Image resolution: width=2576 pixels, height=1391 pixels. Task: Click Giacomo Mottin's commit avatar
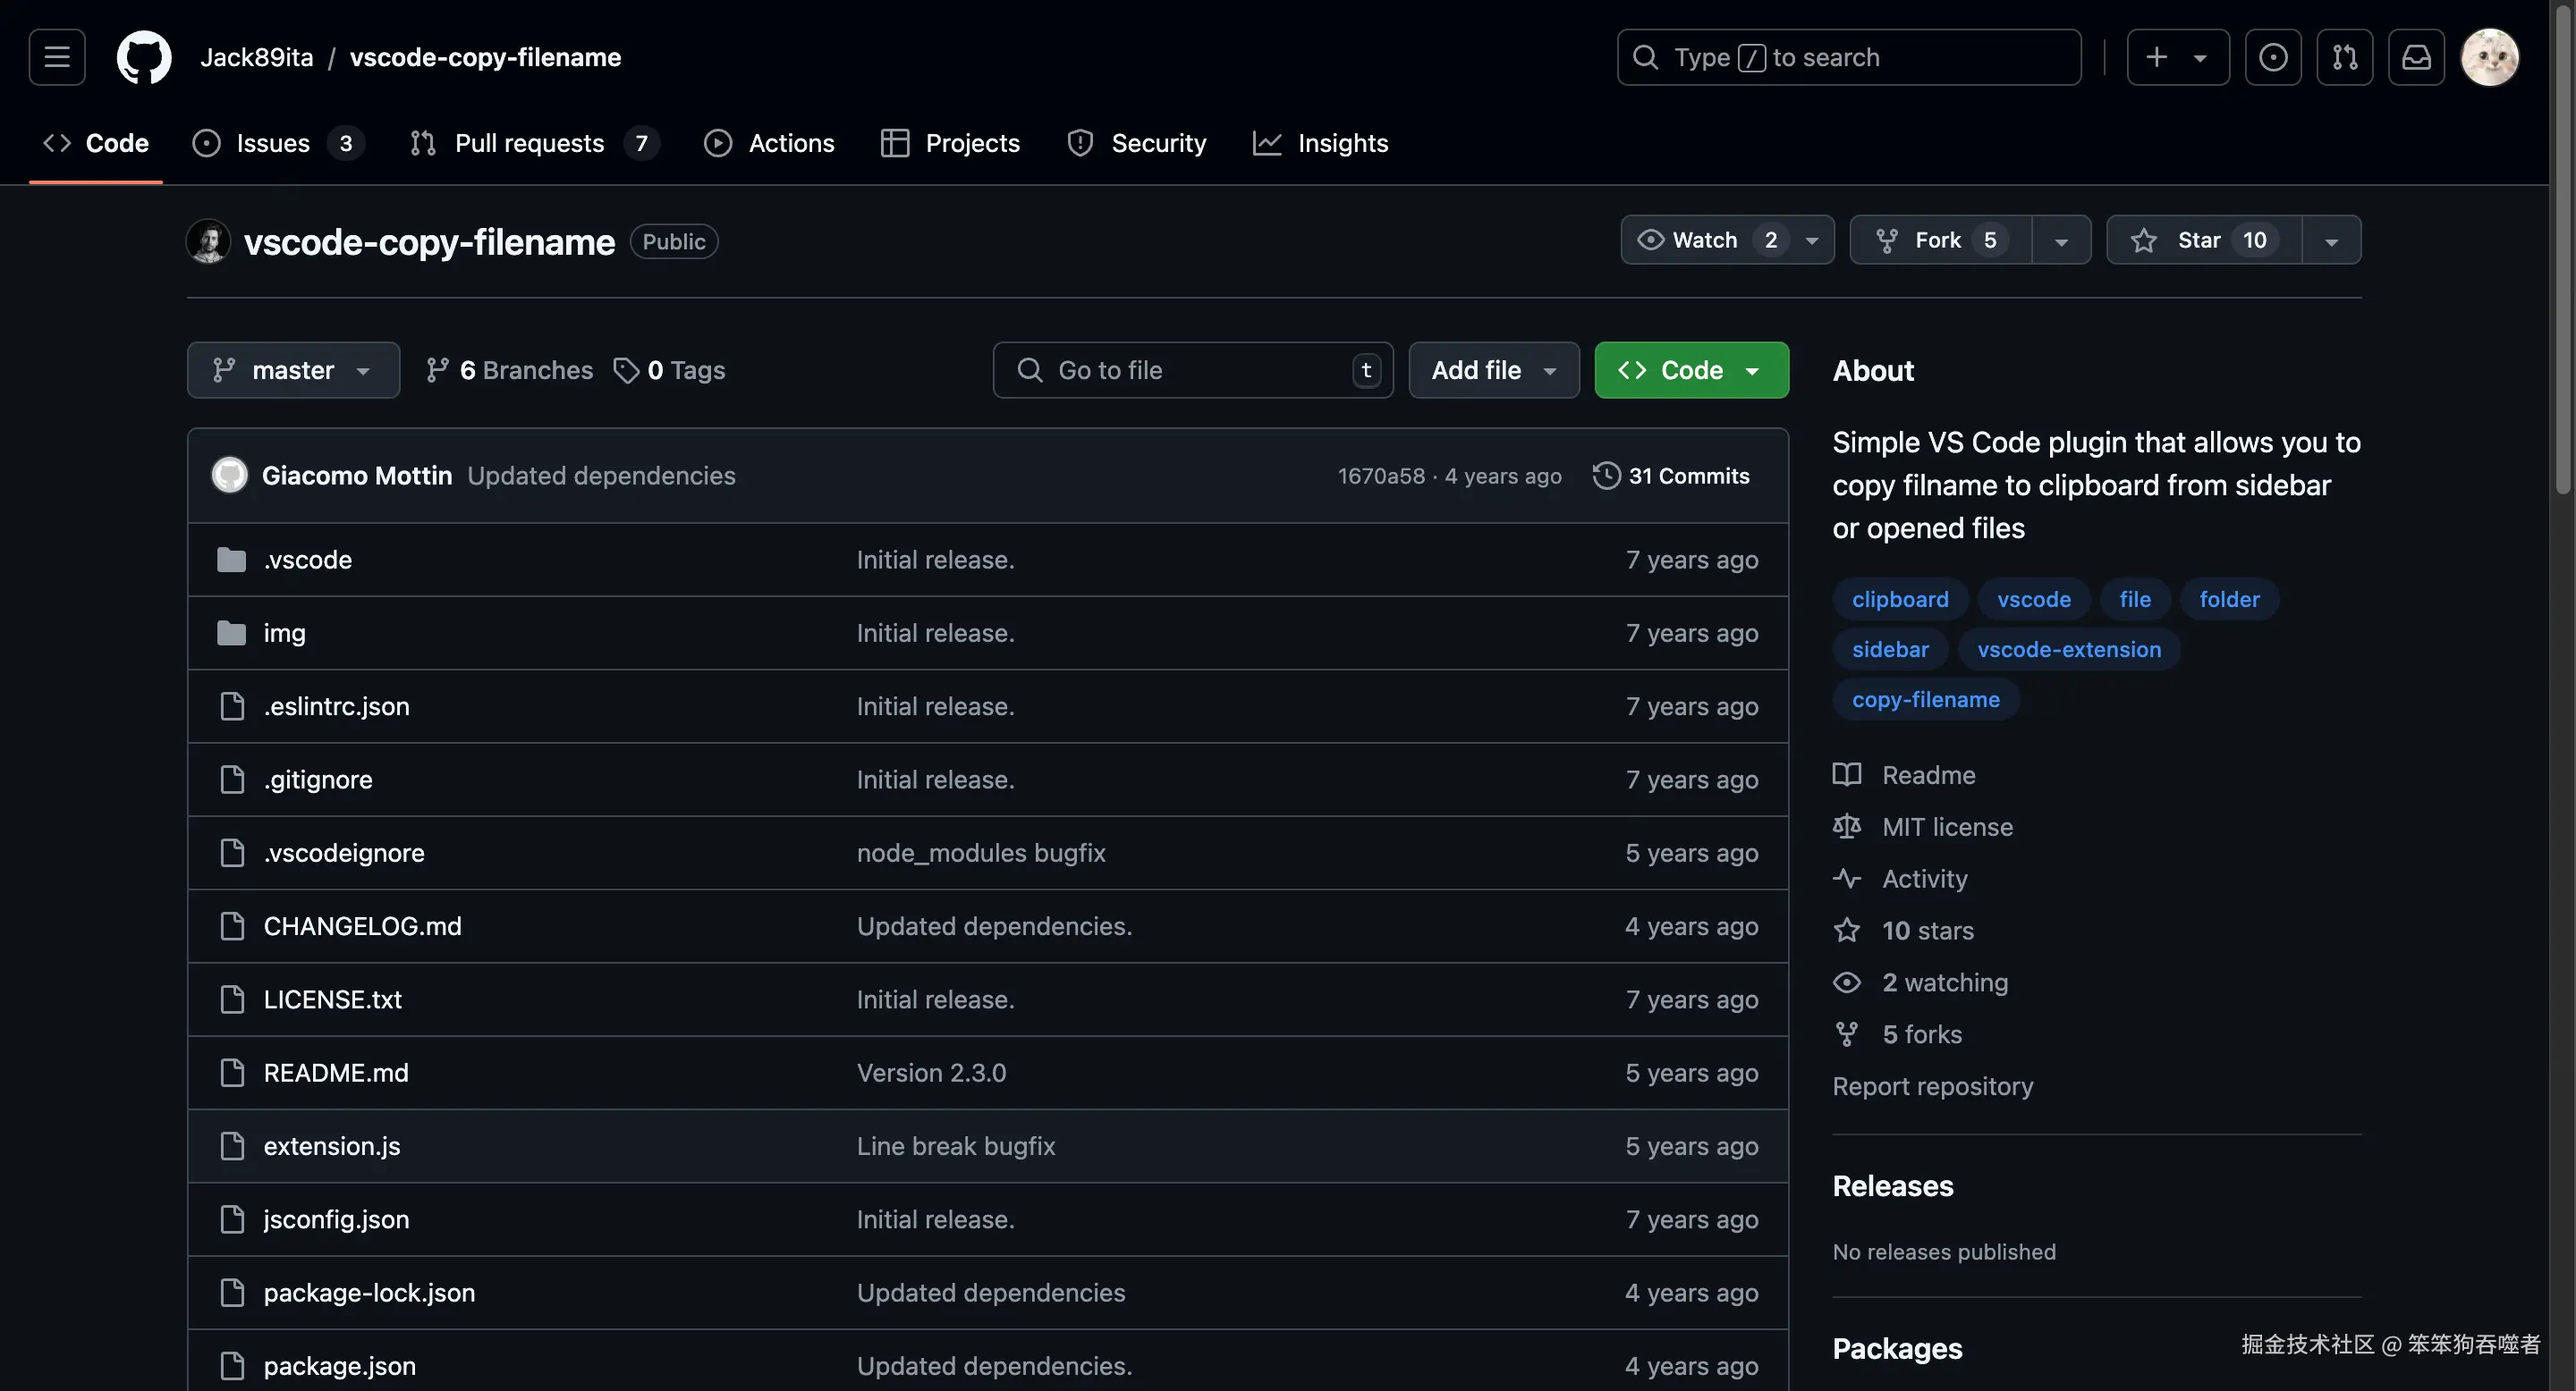point(230,476)
